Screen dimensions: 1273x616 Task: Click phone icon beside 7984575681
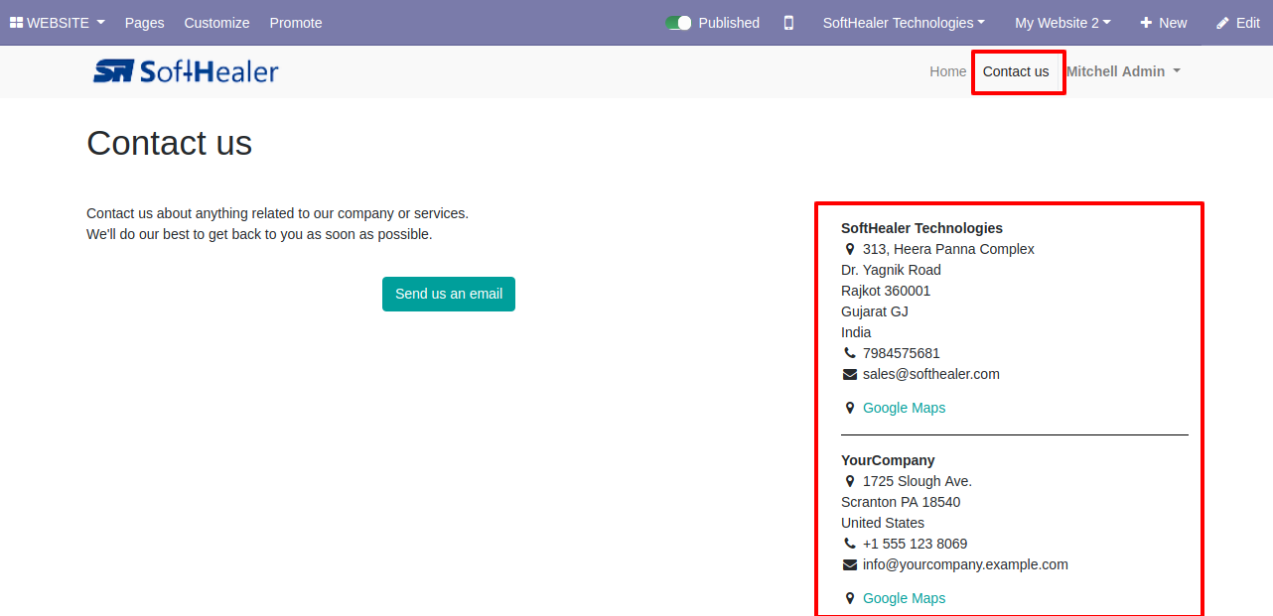849,353
